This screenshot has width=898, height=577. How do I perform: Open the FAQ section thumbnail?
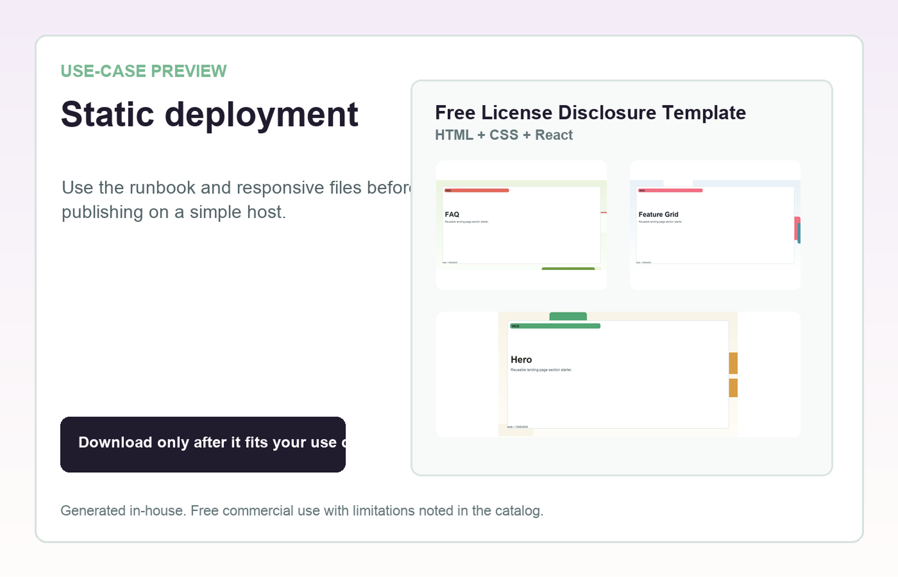click(521, 225)
